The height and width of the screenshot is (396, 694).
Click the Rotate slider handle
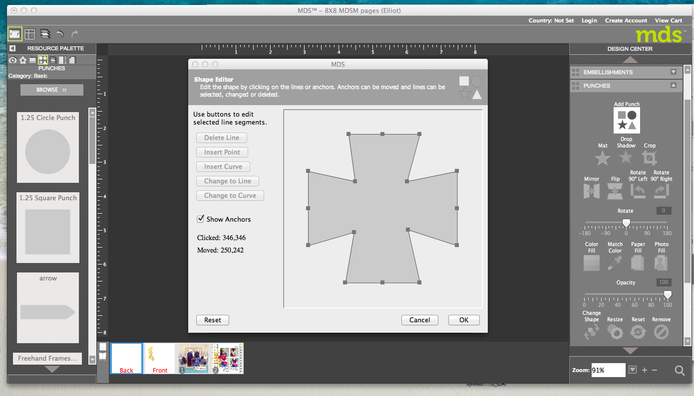pos(626,223)
